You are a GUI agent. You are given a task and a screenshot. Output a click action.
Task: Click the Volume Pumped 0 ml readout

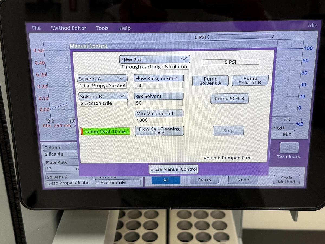pos(227,158)
